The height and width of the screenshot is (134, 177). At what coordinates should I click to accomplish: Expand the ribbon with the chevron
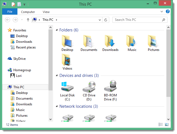162,11
